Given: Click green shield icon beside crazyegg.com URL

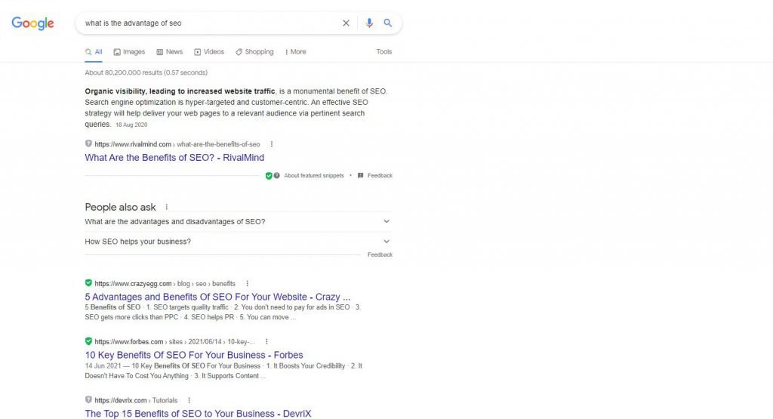Looking at the screenshot, I should click(x=88, y=283).
